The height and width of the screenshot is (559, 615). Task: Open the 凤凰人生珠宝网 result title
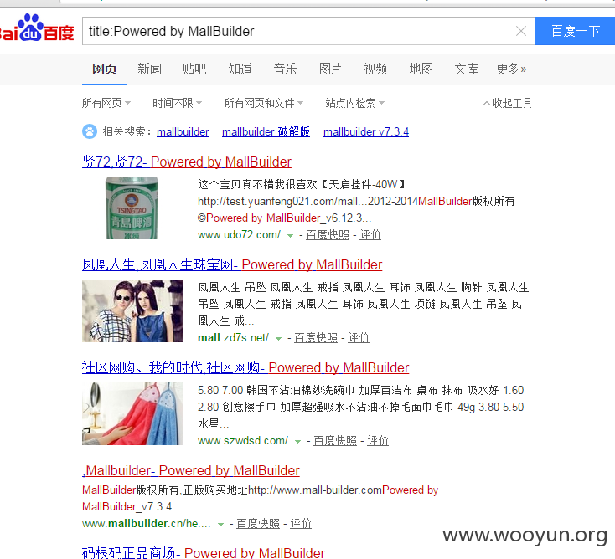coord(232,264)
